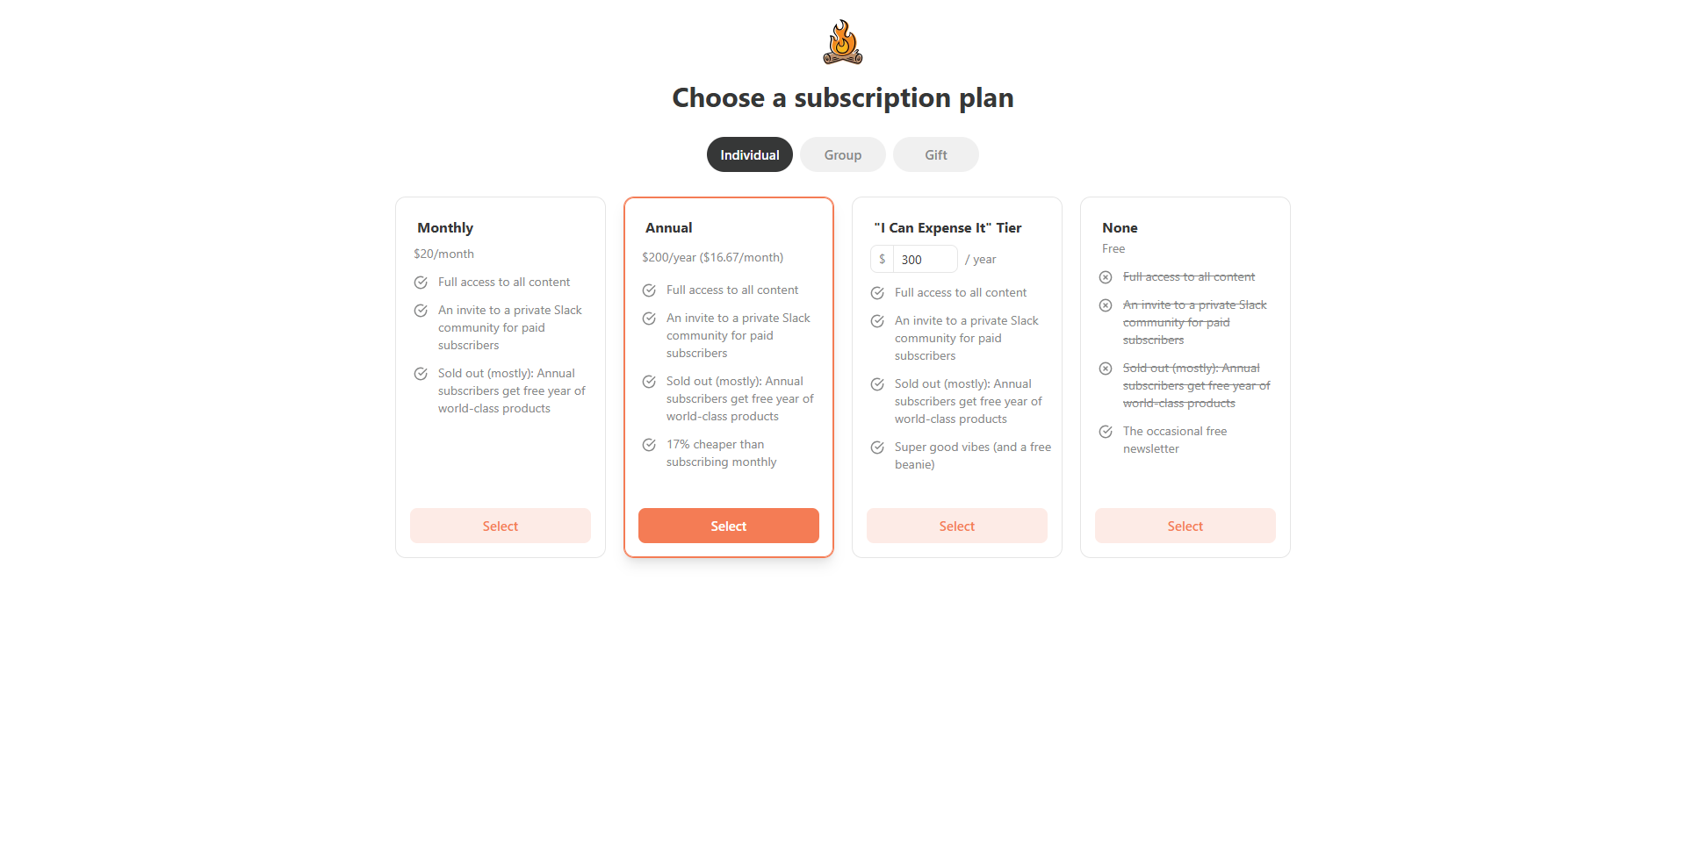This screenshot has width=1686, height=845.
Task: Switch to the Group tab
Action: (842, 154)
